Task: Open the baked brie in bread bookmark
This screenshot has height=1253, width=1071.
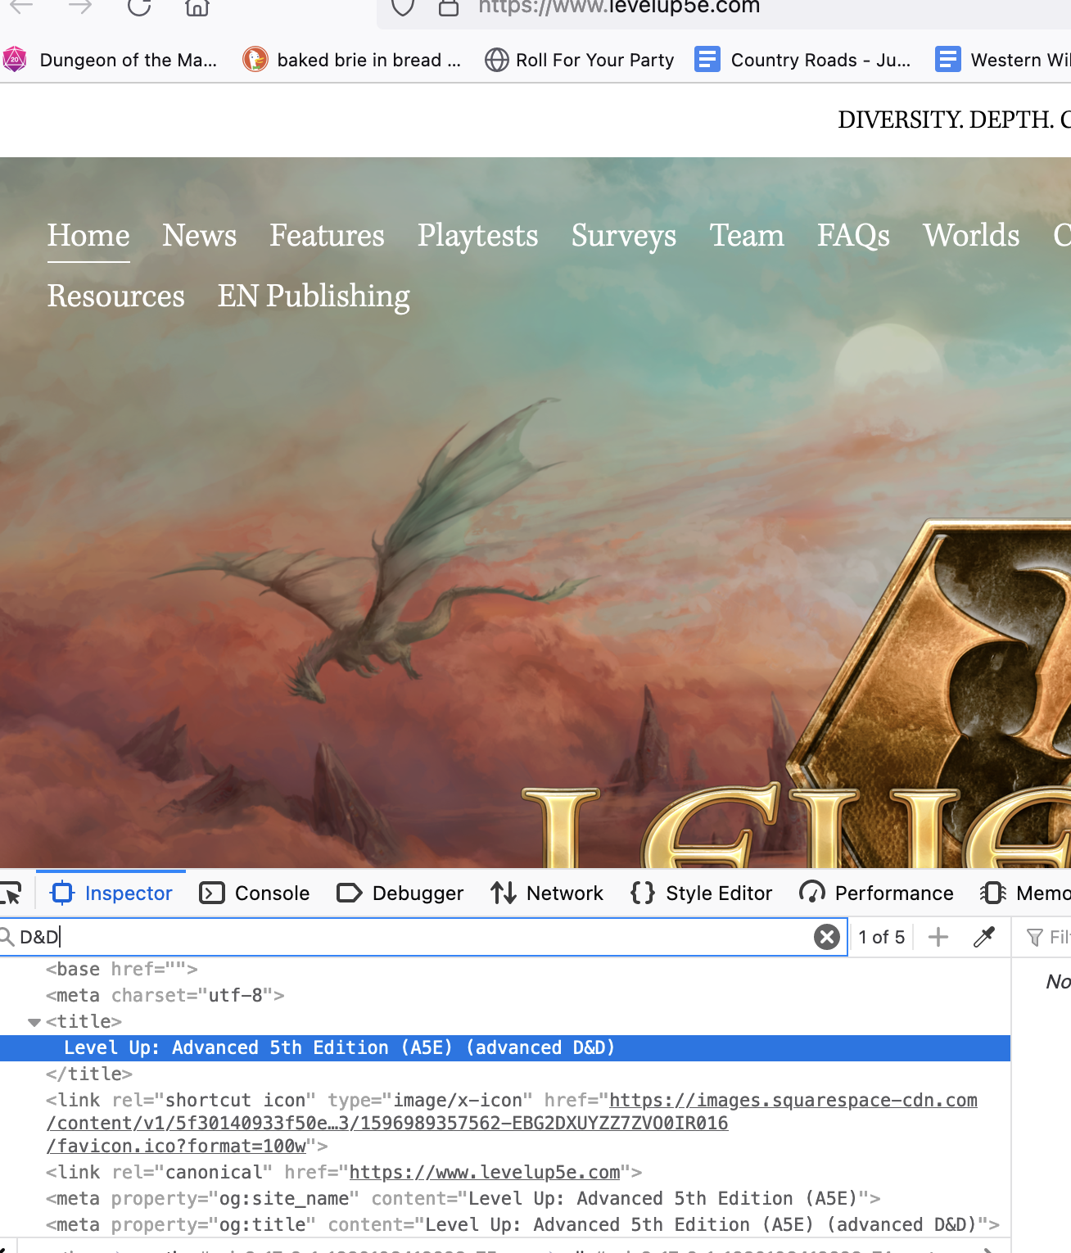Action: tap(352, 60)
